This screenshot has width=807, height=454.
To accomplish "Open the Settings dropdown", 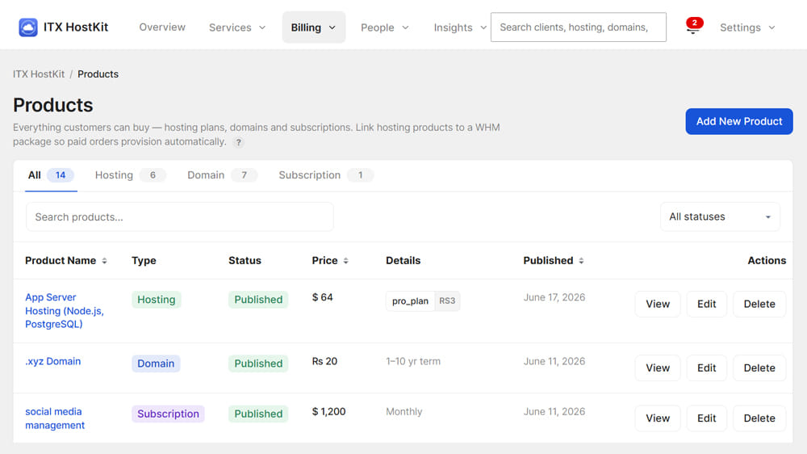I will (747, 27).
